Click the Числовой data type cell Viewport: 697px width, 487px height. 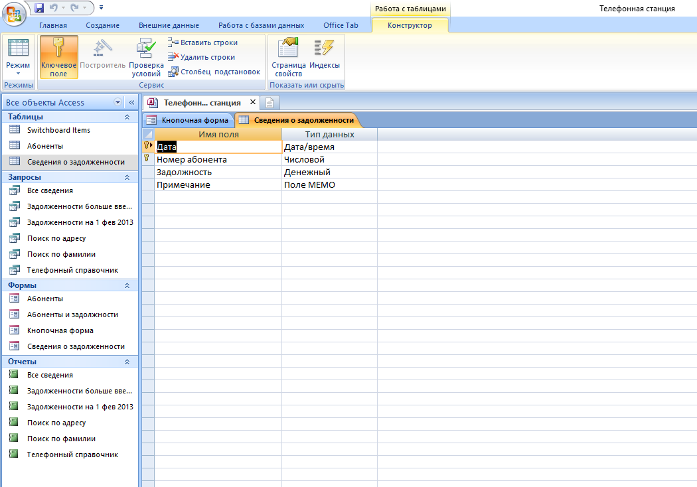pyautogui.click(x=329, y=159)
